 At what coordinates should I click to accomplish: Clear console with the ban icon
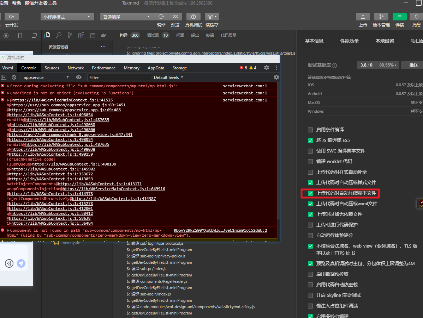pyautogui.click(x=14, y=77)
